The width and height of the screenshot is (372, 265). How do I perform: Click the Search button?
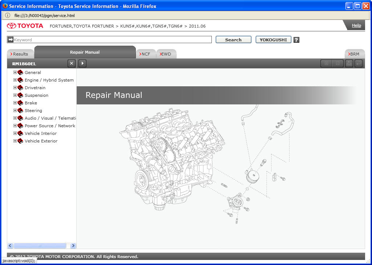tap(234, 40)
